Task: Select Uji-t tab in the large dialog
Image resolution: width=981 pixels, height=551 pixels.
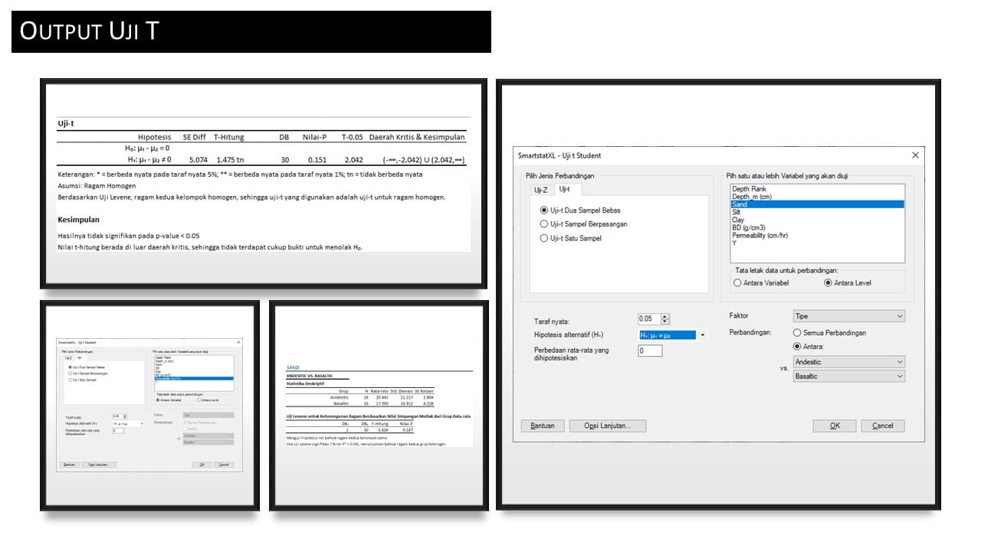Action: click(564, 189)
